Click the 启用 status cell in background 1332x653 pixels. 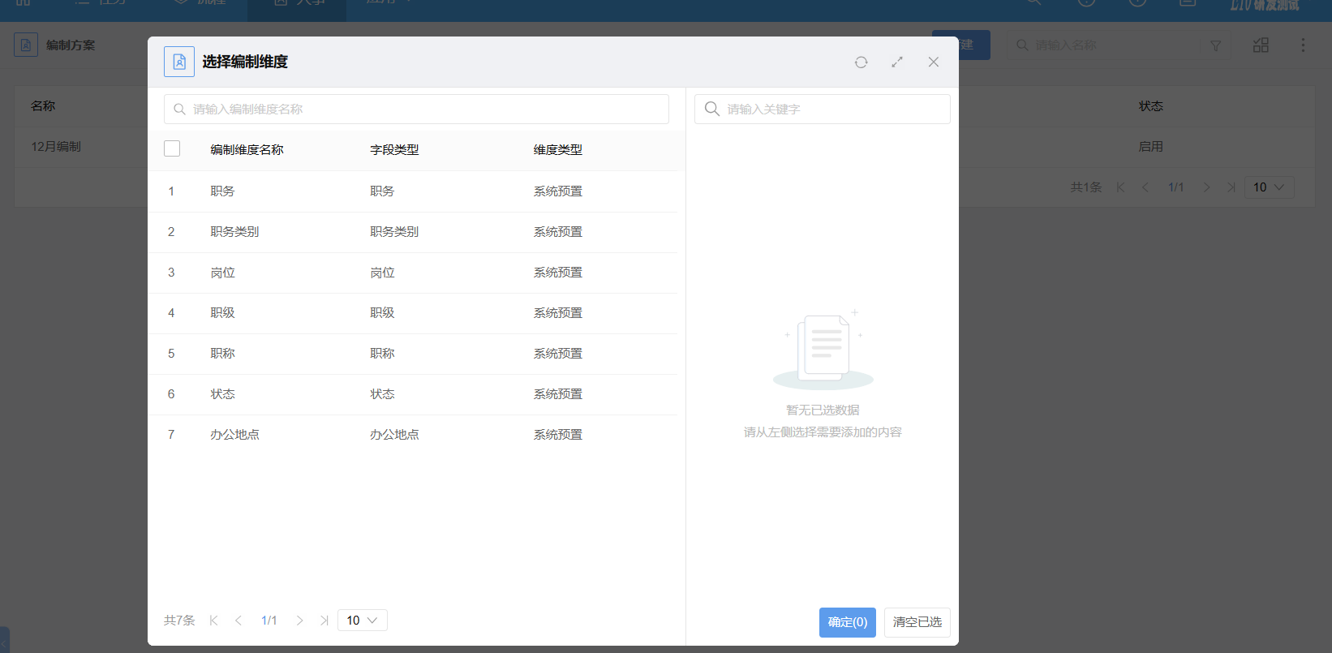tap(1151, 147)
